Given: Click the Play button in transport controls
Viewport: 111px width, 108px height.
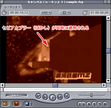Looking at the screenshot, I should coord(53,97).
